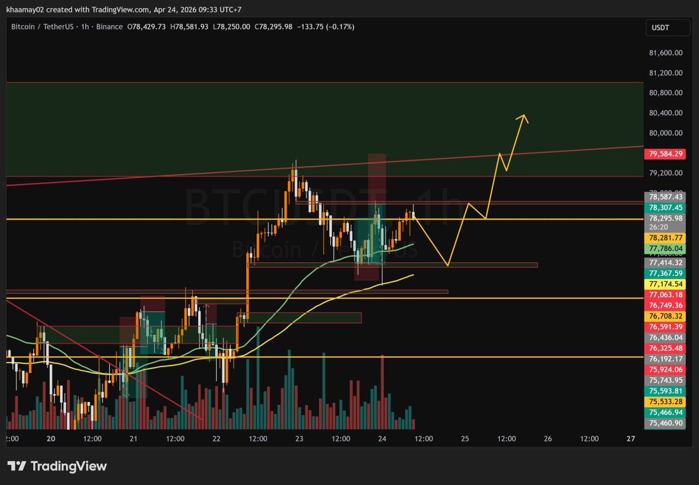Click date 22 on the time axis
The height and width of the screenshot is (485, 699).
coord(216,438)
